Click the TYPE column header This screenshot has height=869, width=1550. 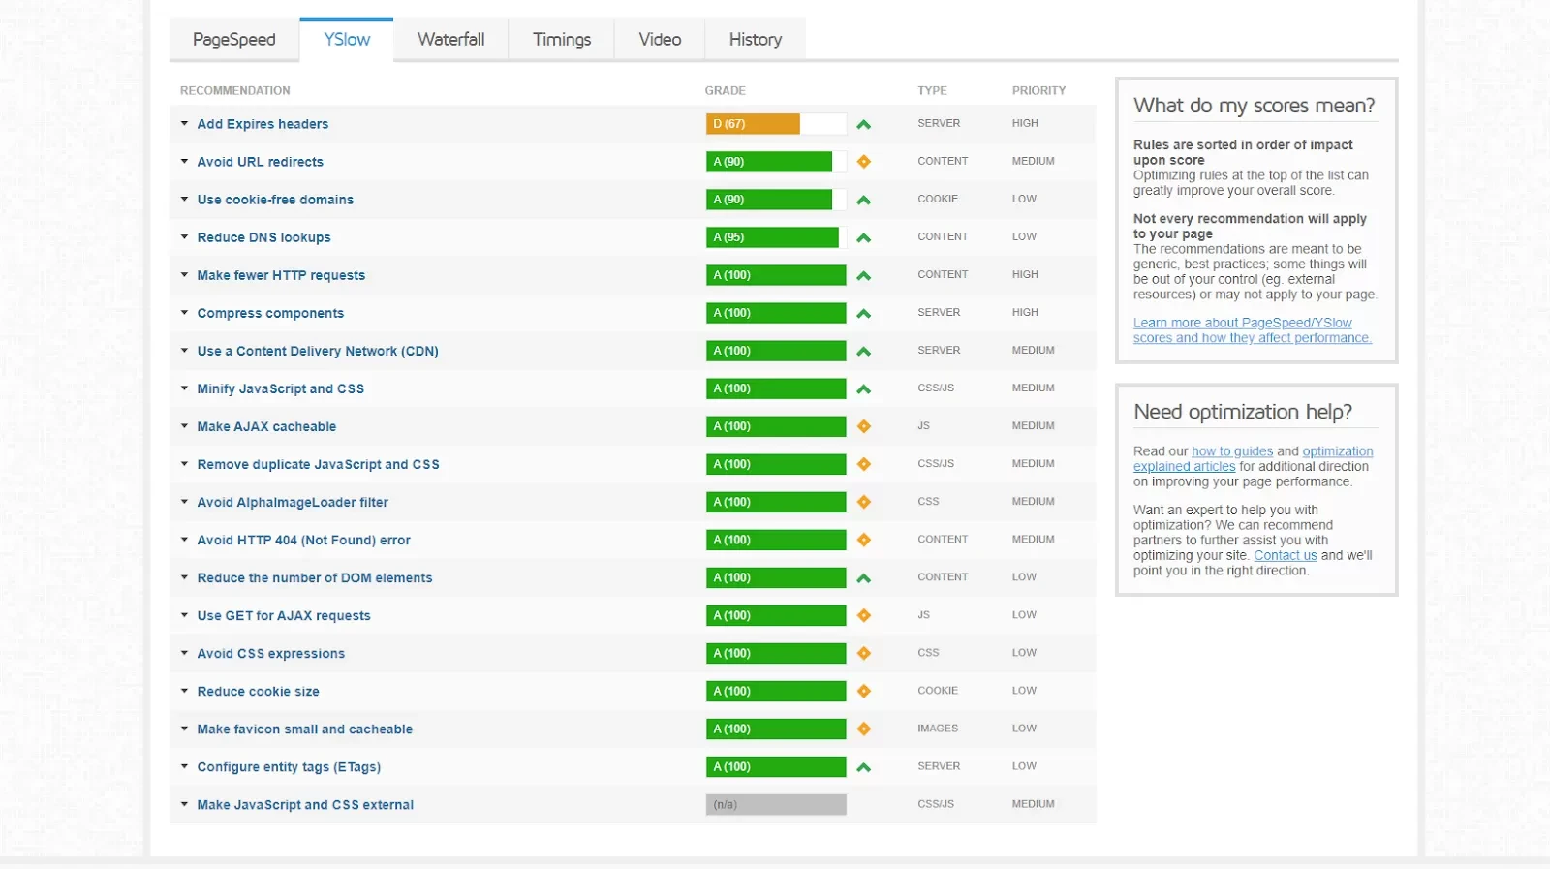[932, 90]
